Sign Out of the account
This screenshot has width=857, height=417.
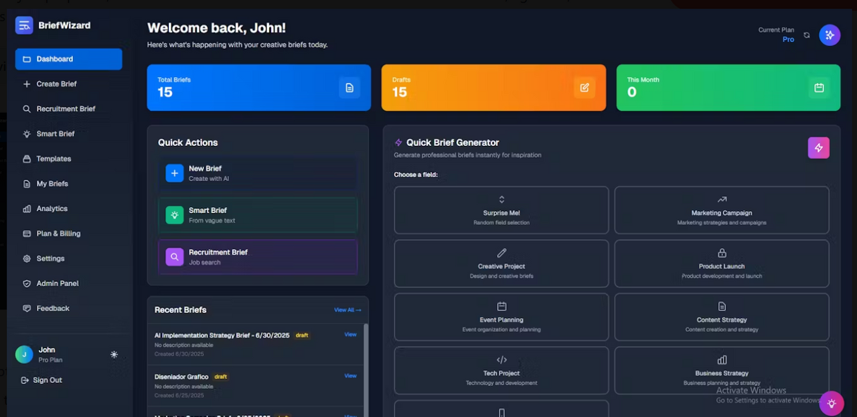pos(42,380)
